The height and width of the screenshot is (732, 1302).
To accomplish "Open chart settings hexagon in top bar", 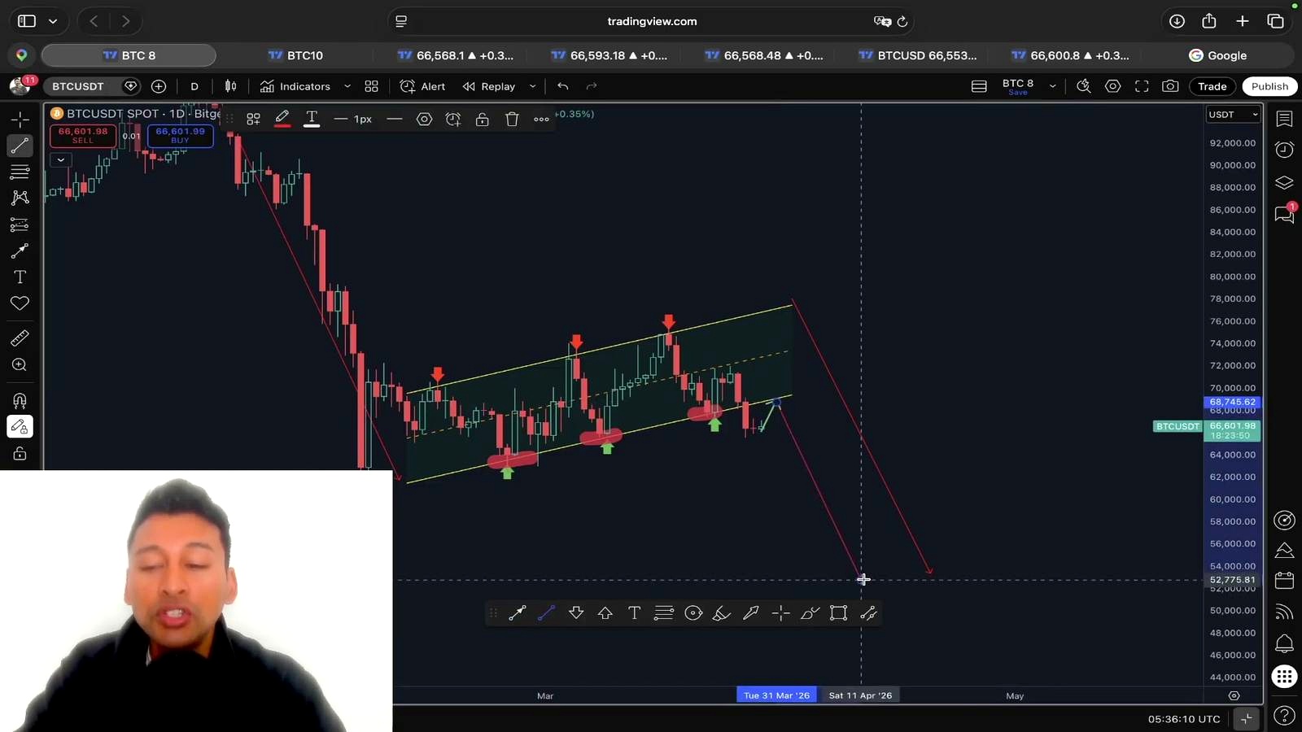I will 1112,86.
